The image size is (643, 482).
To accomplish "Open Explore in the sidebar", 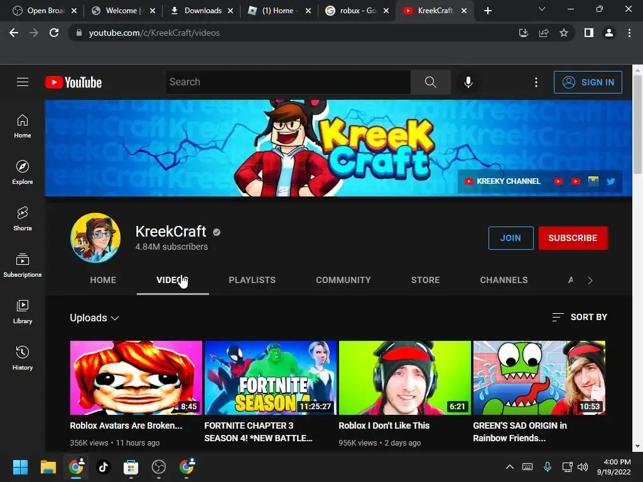I will pos(23,172).
